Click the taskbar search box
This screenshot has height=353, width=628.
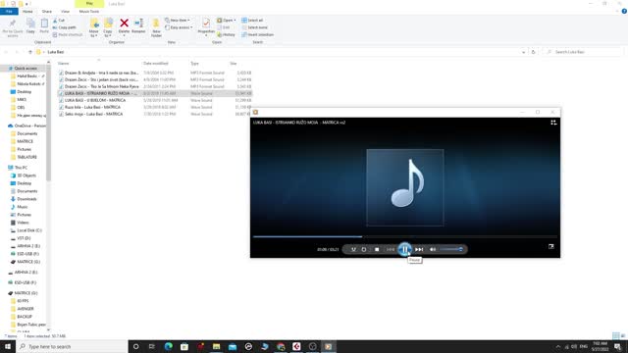[72, 346]
